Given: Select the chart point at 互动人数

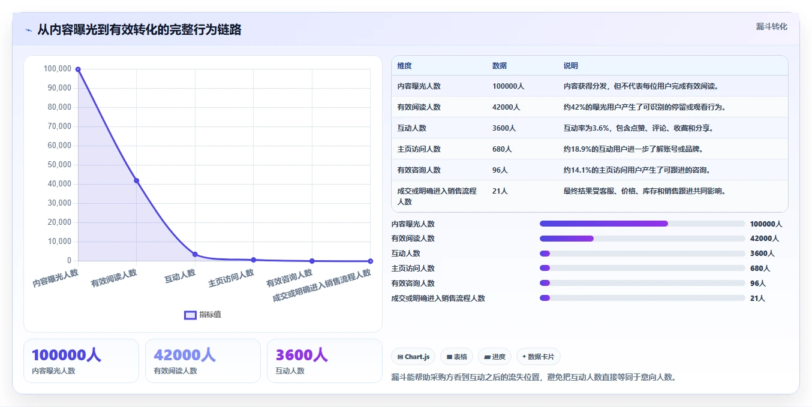Looking at the screenshot, I should (195, 254).
